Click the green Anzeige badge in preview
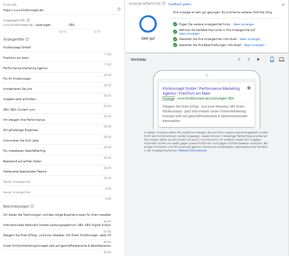The width and height of the screenshot is (289, 256). click(169, 98)
